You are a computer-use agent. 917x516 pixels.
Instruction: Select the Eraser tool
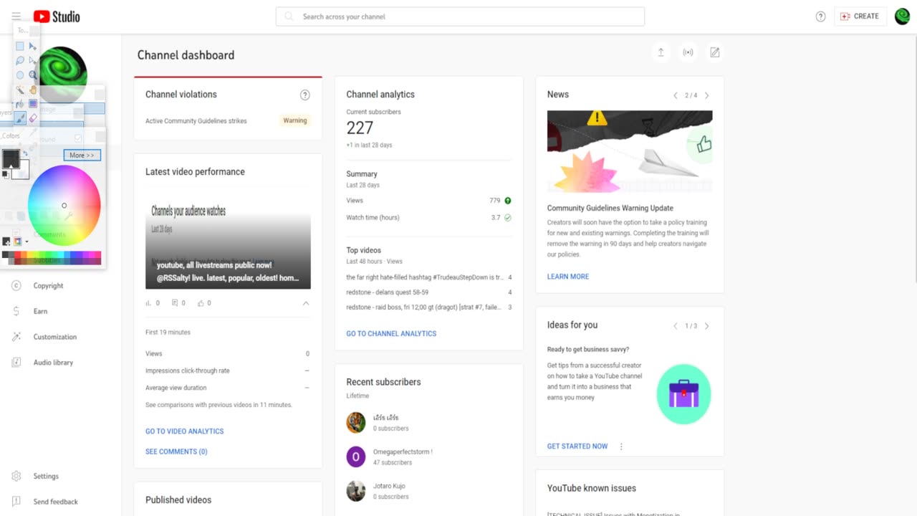tap(33, 118)
